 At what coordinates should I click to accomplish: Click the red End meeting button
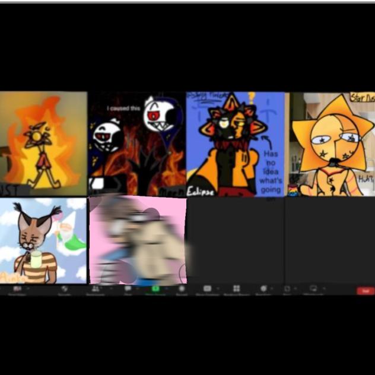(x=366, y=291)
